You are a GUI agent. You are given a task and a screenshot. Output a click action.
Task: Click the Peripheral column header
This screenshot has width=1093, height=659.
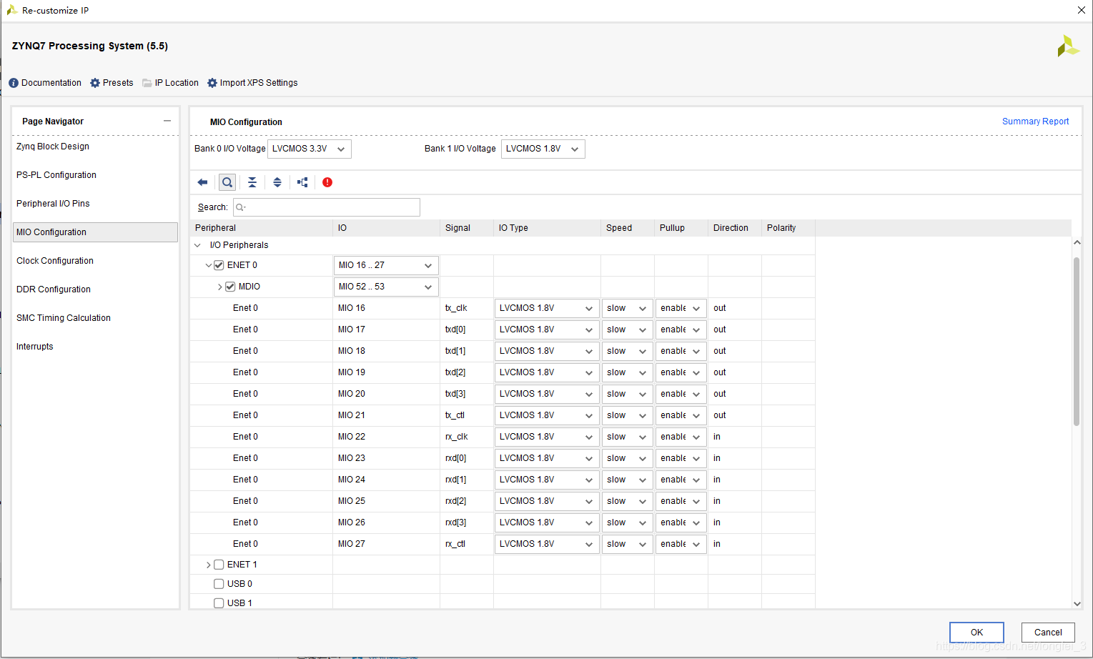262,228
